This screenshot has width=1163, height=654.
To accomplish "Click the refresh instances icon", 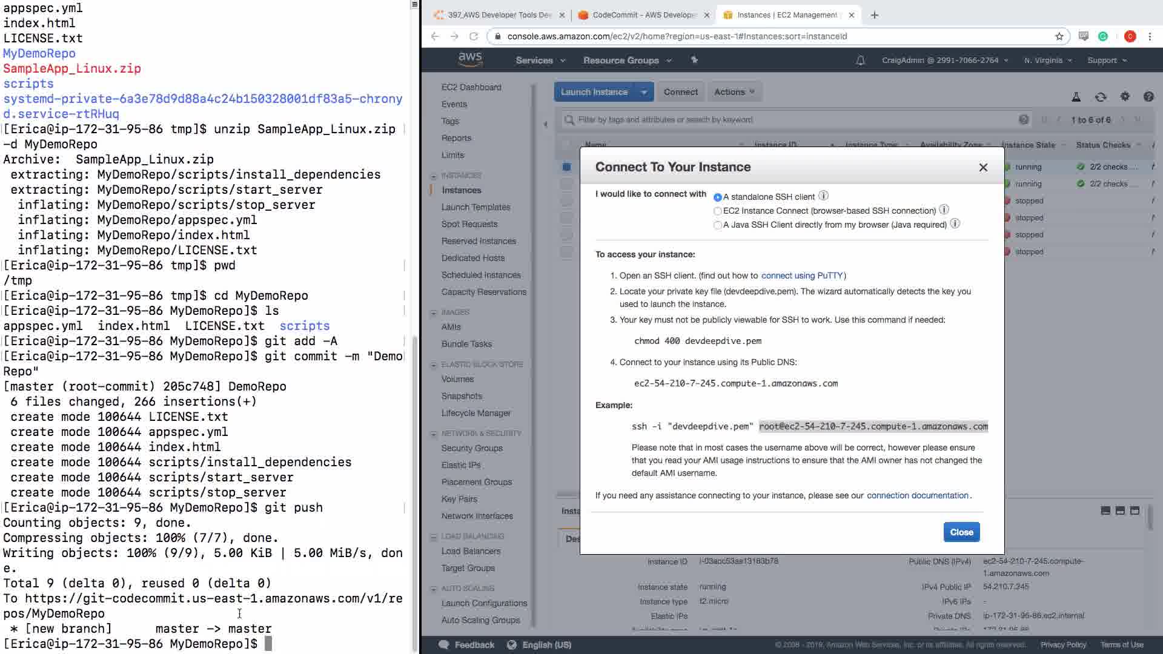I will pos(1101,97).
